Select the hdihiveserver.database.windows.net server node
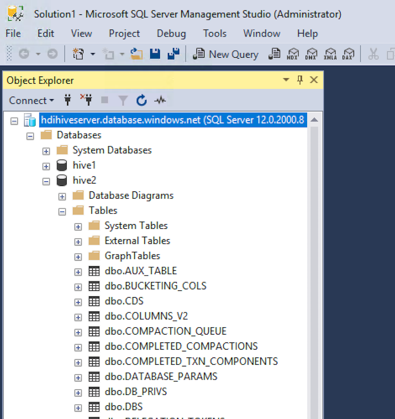 coord(173,120)
